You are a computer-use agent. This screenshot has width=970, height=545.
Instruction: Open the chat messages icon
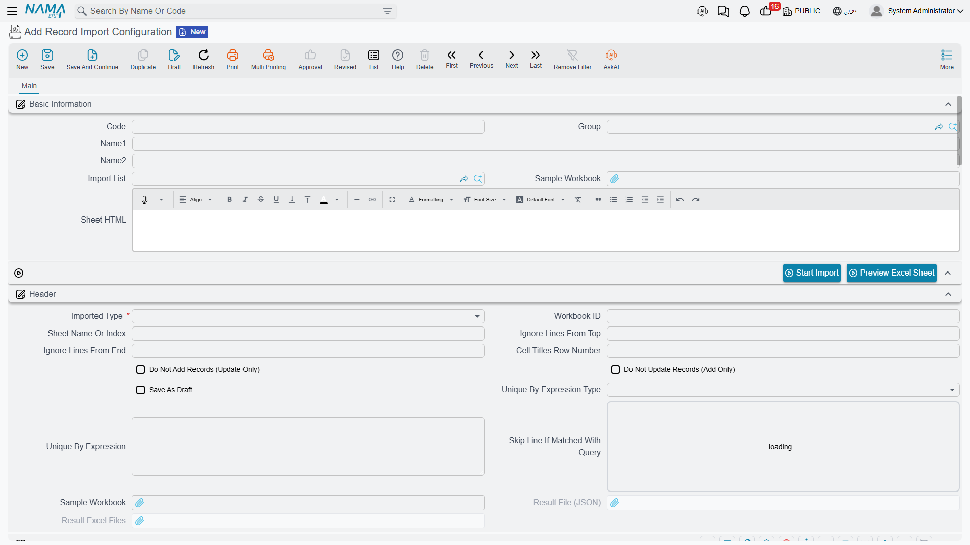click(x=723, y=11)
